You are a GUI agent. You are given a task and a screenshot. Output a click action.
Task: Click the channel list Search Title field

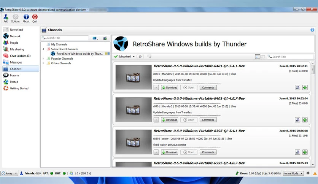tap(65, 38)
